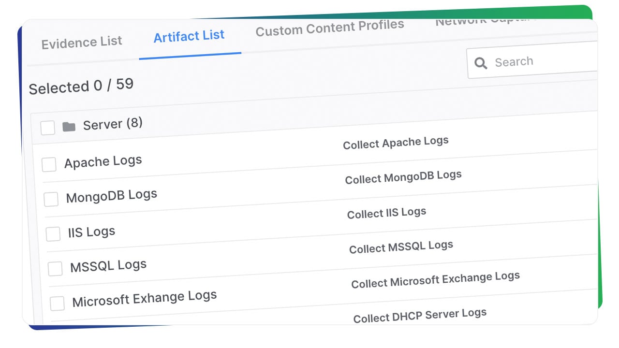Click the Collect DHCP Server Logs description
Viewport: 619px width, 348px height.
pos(420,315)
